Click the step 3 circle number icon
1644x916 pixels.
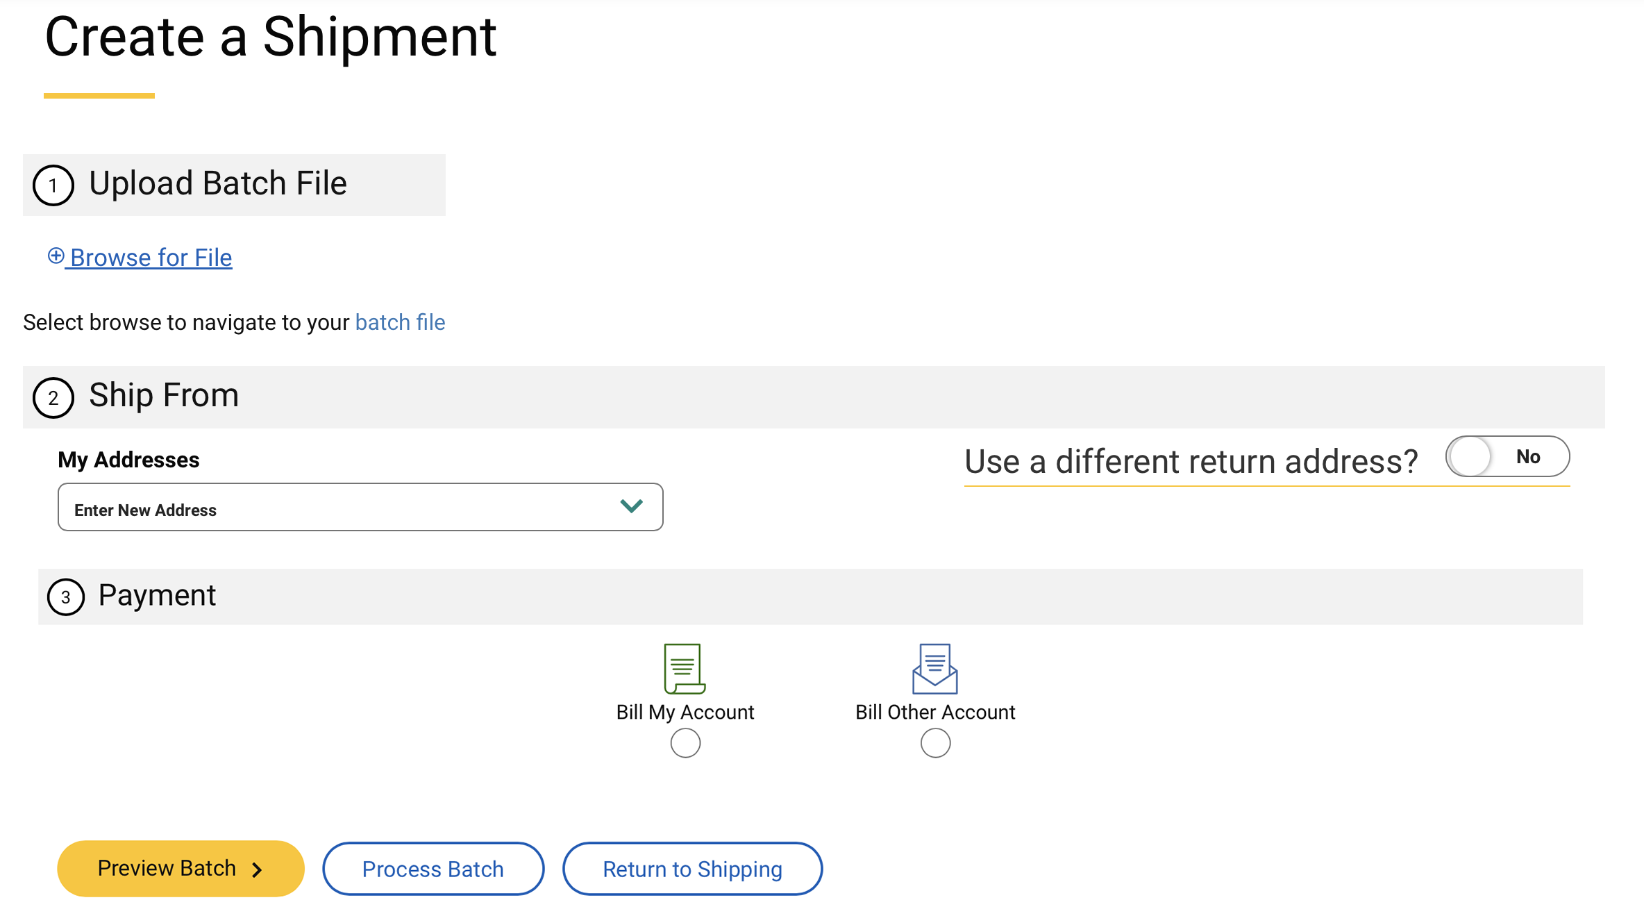click(66, 597)
